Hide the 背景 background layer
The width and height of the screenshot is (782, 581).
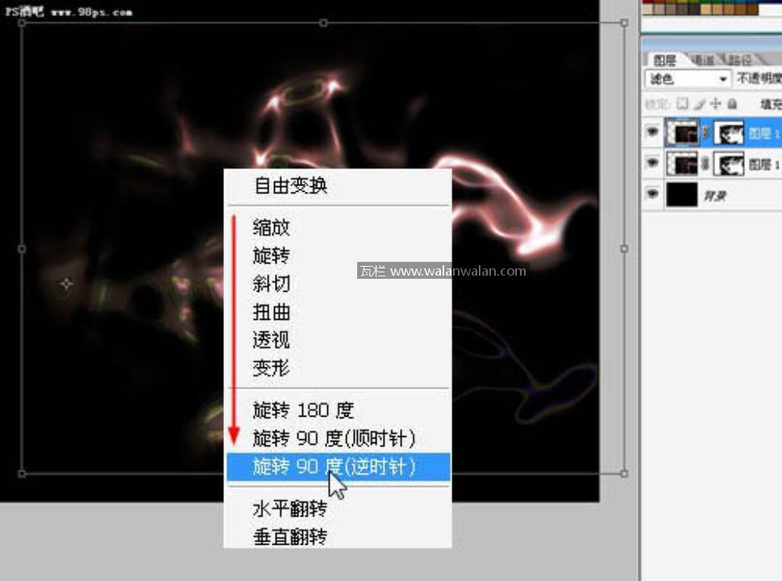[x=652, y=194]
